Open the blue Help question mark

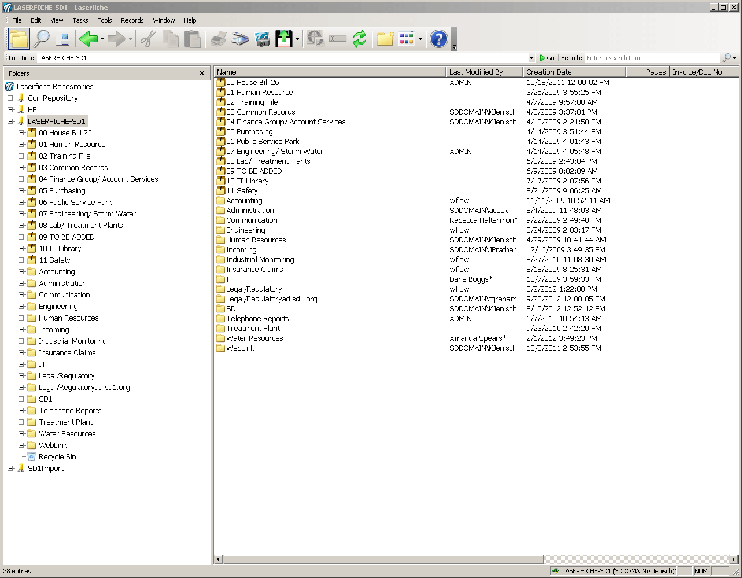pos(438,39)
